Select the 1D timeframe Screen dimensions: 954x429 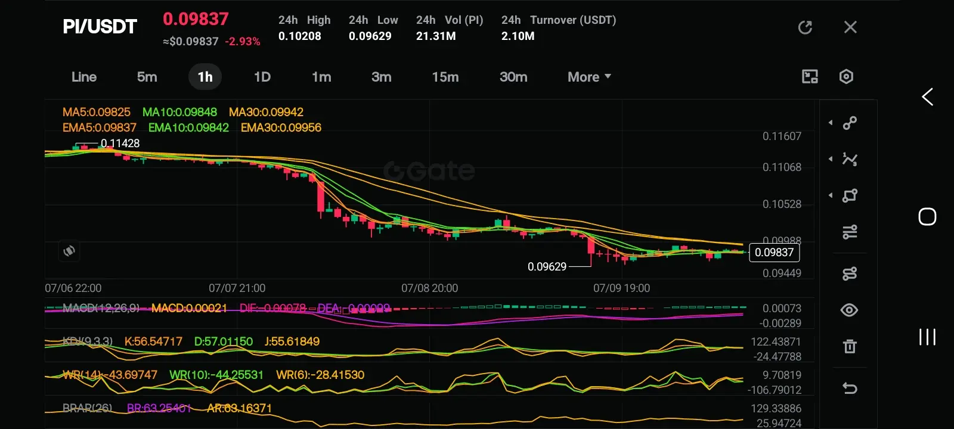pos(262,77)
